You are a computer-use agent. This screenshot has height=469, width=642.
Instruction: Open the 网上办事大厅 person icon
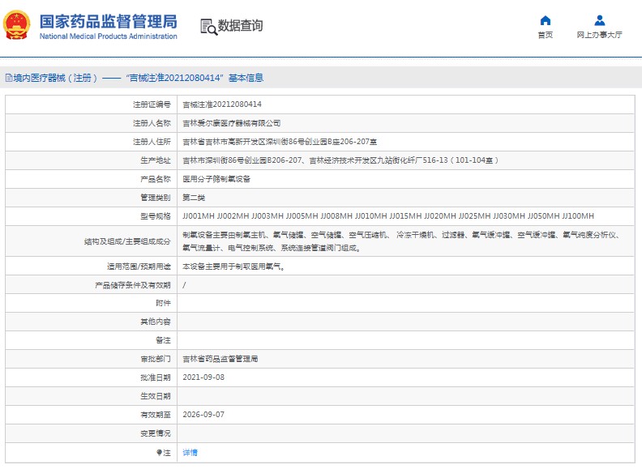point(599,20)
